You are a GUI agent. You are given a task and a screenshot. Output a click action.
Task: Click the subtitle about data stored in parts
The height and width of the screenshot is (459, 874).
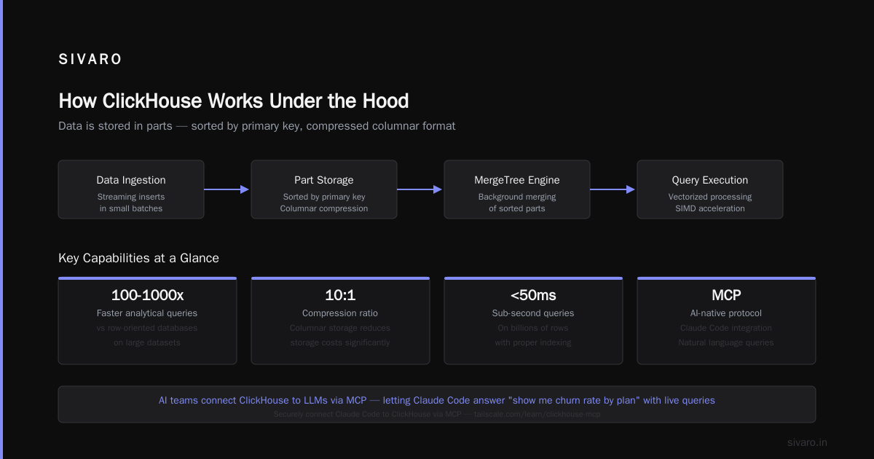257,126
